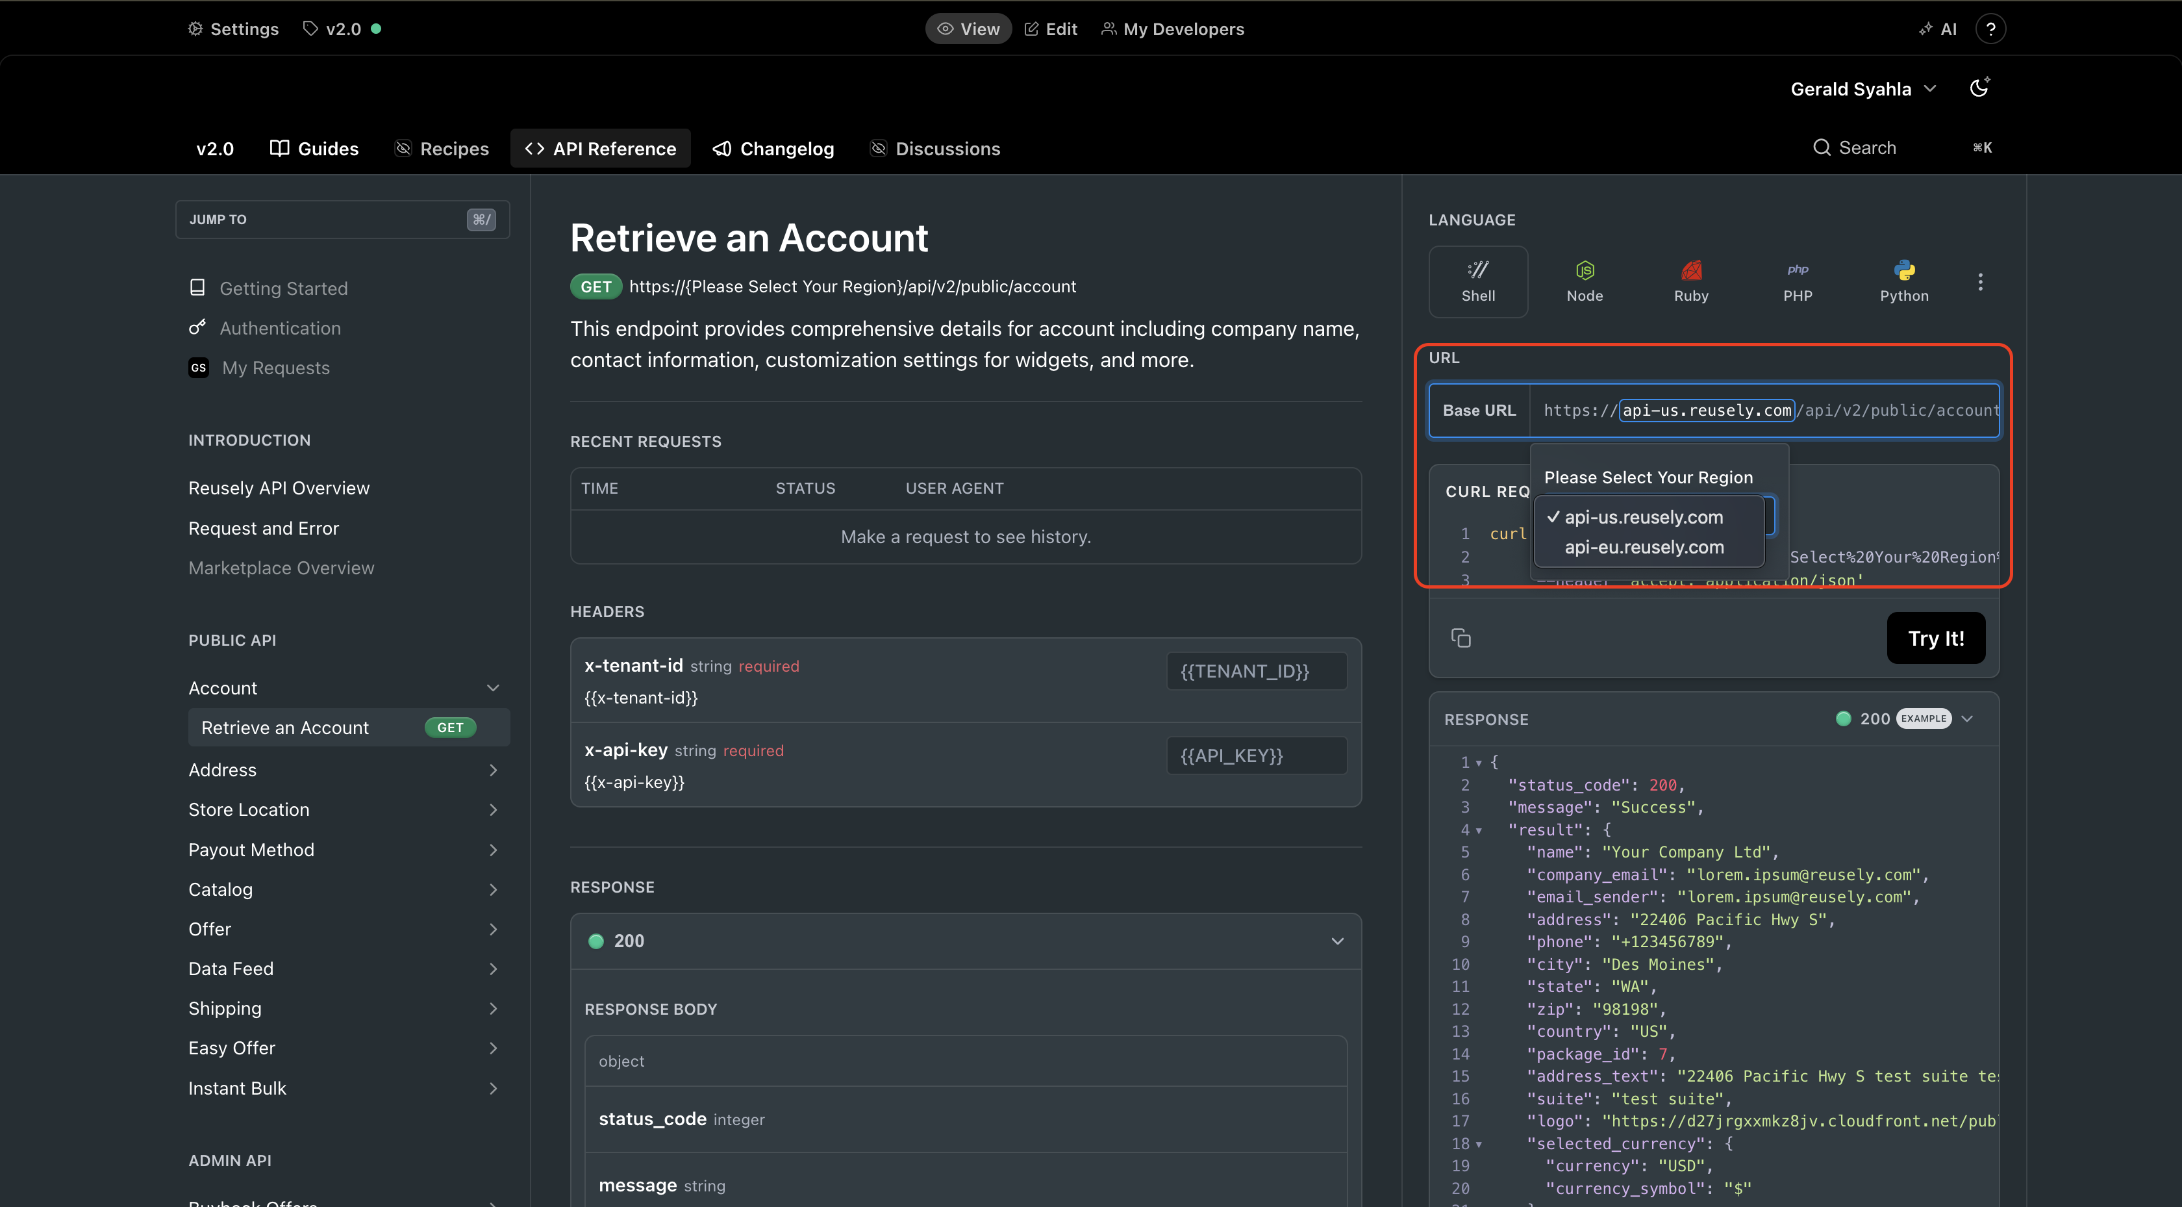Screen dimensions: 2182x1207
Task: Collapse the "selected_currency" JSON object
Action: [x=1479, y=1144]
